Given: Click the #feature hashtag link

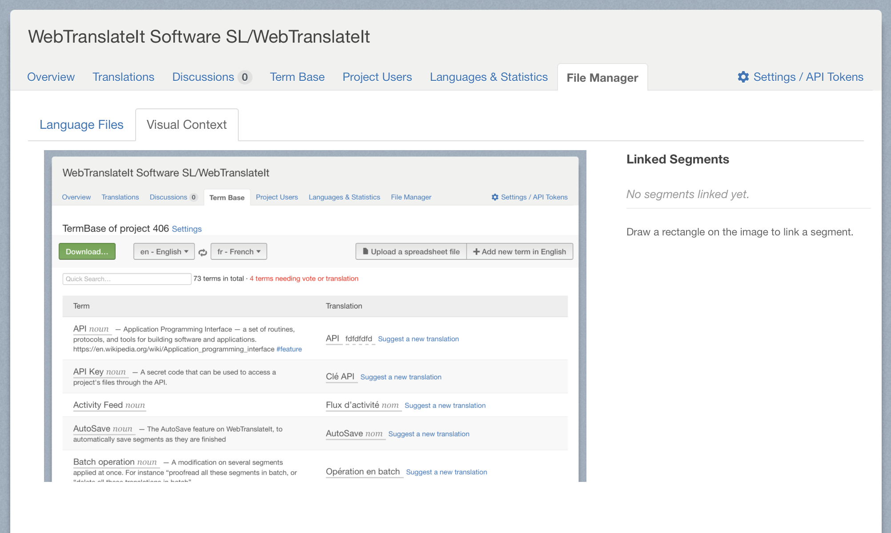Looking at the screenshot, I should [x=289, y=349].
